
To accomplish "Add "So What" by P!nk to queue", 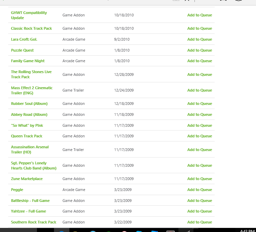I will pos(200,125).
